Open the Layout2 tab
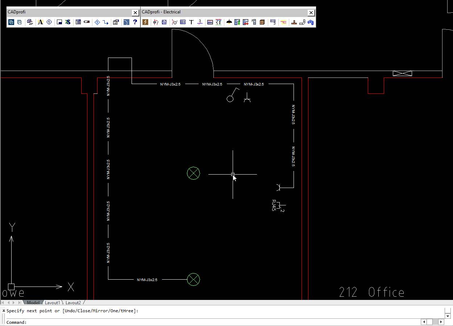453x326 pixels. tap(73, 302)
